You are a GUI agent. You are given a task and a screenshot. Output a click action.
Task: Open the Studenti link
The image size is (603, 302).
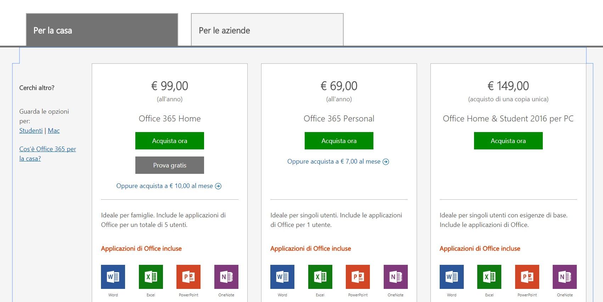click(x=30, y=130)
